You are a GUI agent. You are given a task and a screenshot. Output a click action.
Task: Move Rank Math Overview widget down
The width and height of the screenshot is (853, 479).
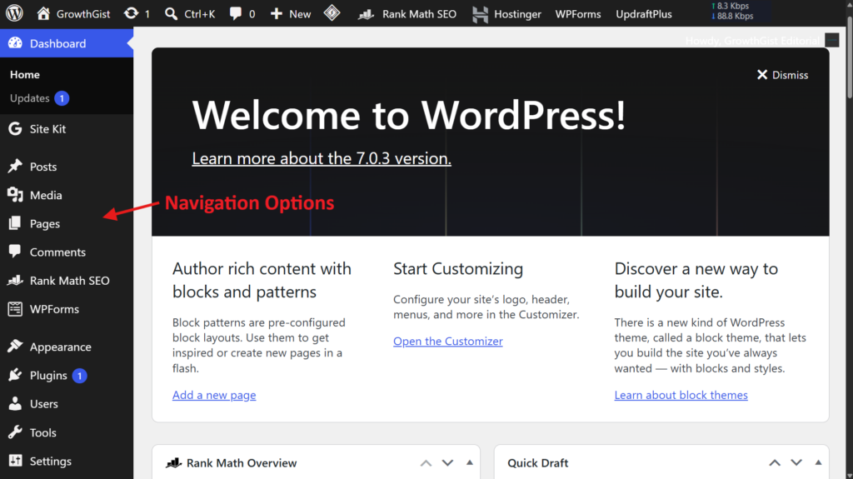pyautogui.click(x=447, y=463)
